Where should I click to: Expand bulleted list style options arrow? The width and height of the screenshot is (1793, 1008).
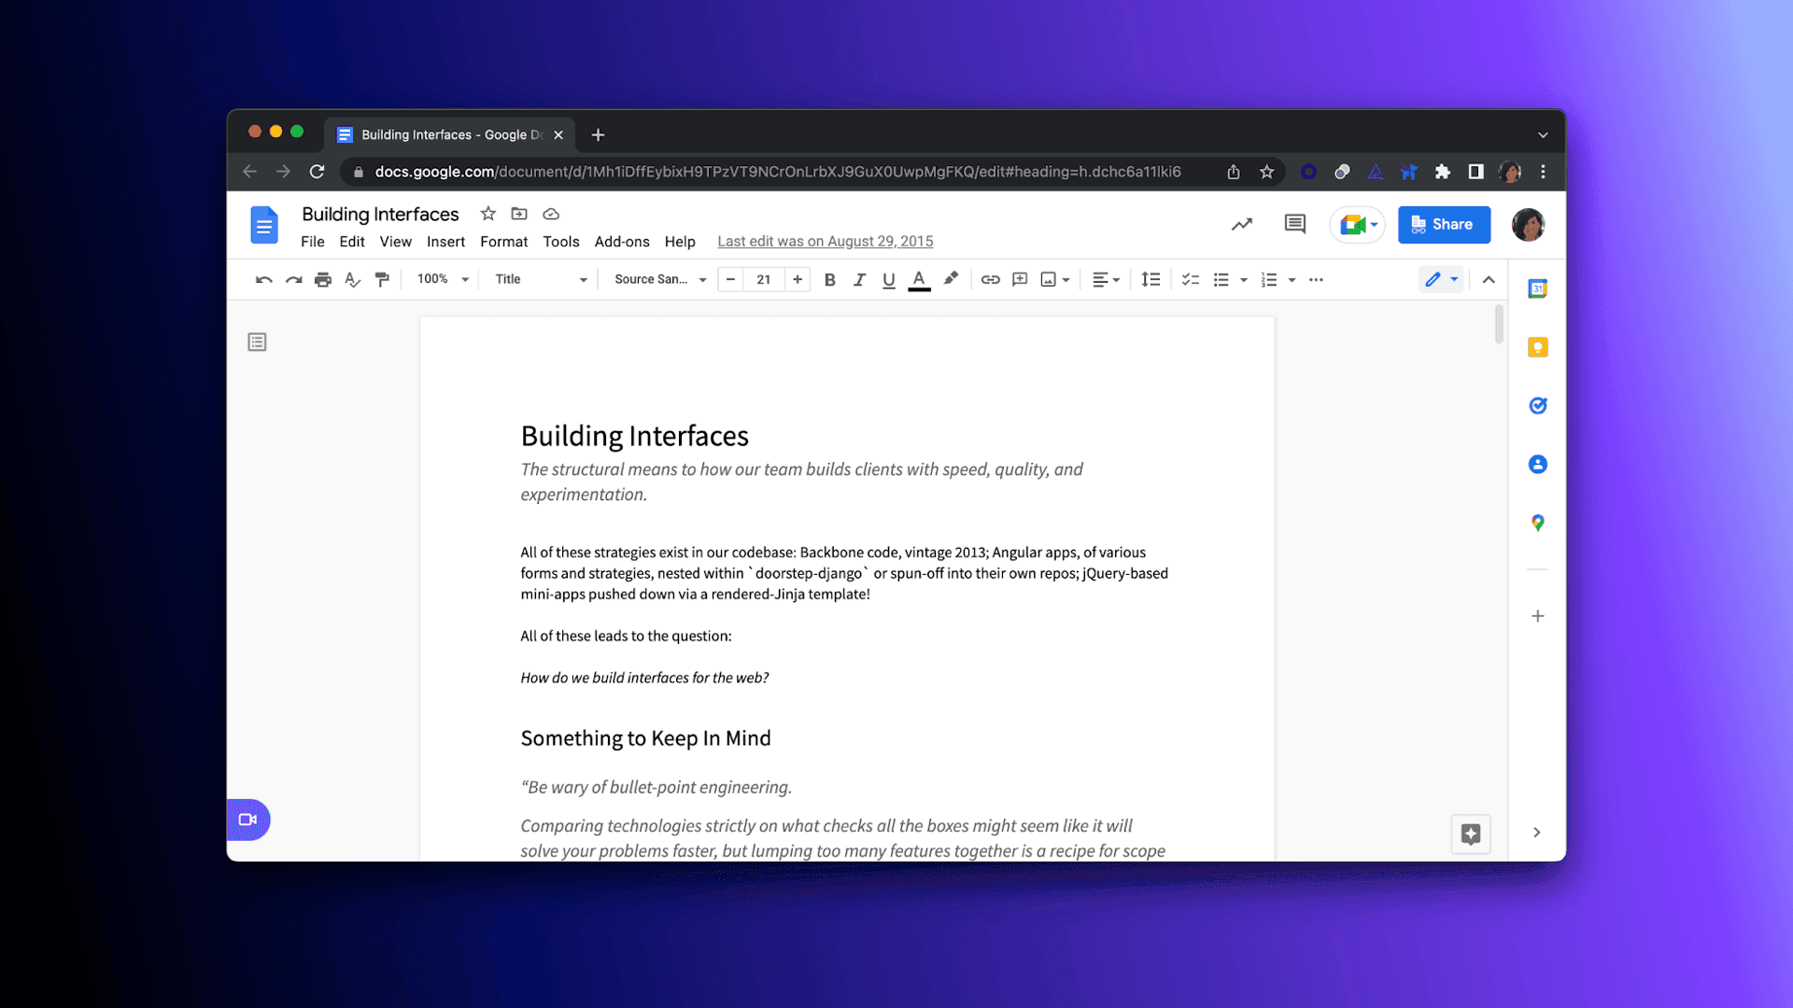(1243, 279)
